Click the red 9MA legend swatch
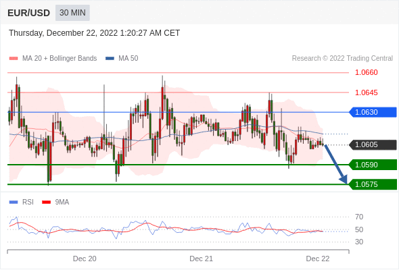 [46, 202]
